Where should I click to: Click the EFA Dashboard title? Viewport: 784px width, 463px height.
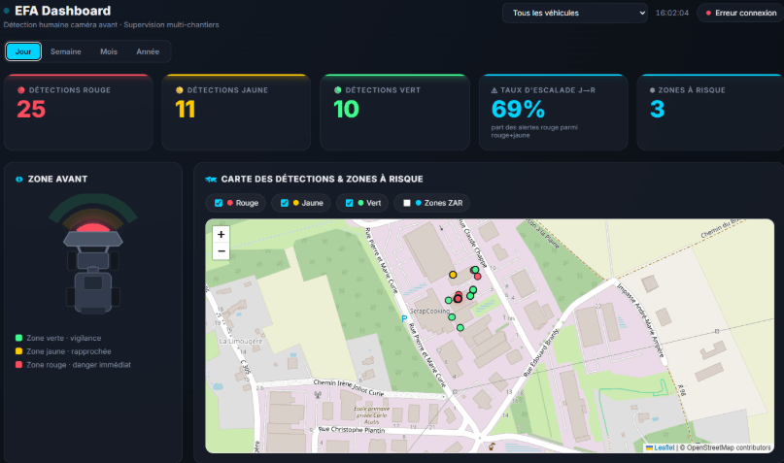(62, 11)
